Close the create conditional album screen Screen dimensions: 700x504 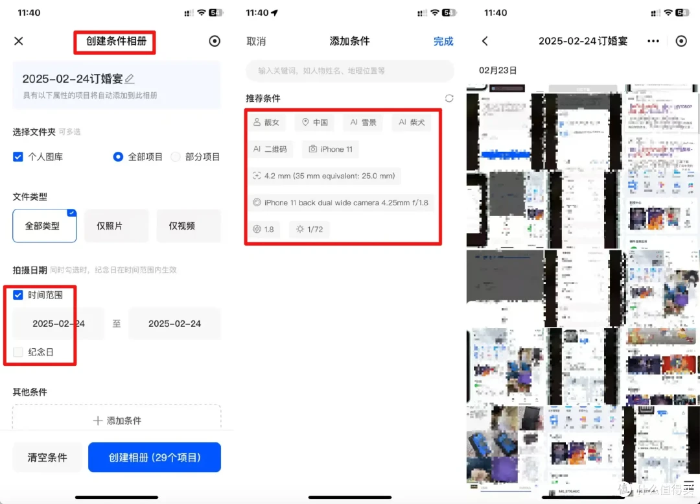pos(19,41)
